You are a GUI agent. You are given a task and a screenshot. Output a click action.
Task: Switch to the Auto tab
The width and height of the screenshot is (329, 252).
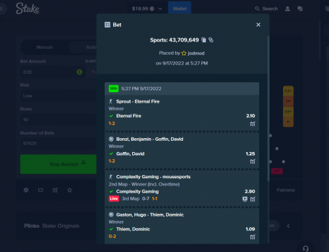click(x=91, y=47)
